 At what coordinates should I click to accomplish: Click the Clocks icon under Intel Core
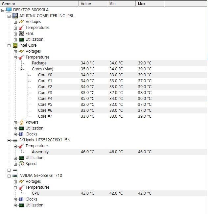point(21,134)
